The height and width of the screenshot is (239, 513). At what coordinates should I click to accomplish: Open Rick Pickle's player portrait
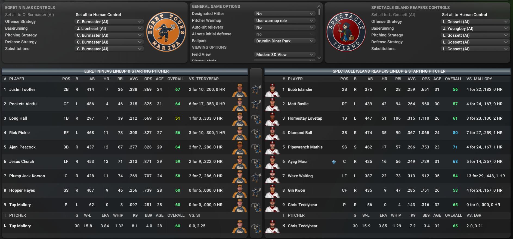point(240,133)
